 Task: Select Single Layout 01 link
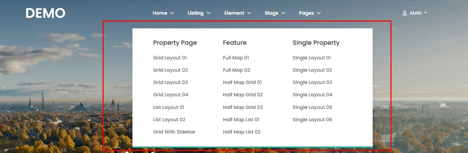click(x=312, y=58)
